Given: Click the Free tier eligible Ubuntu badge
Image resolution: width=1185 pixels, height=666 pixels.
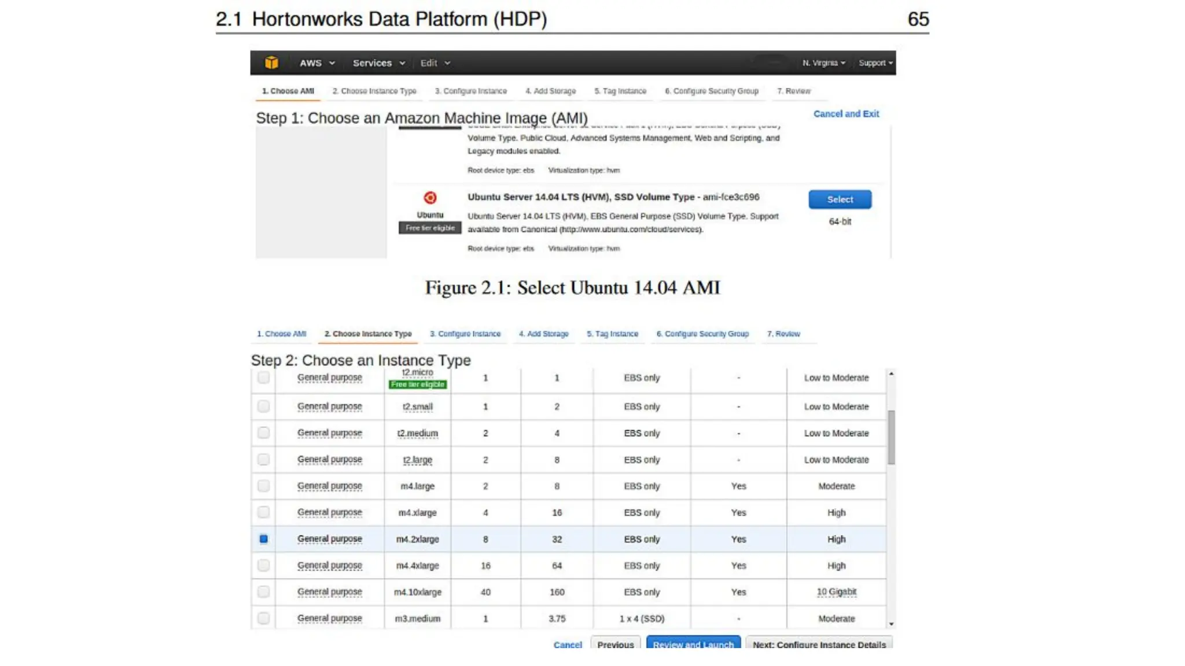Looking at the screenshot, I should point(430,228).
